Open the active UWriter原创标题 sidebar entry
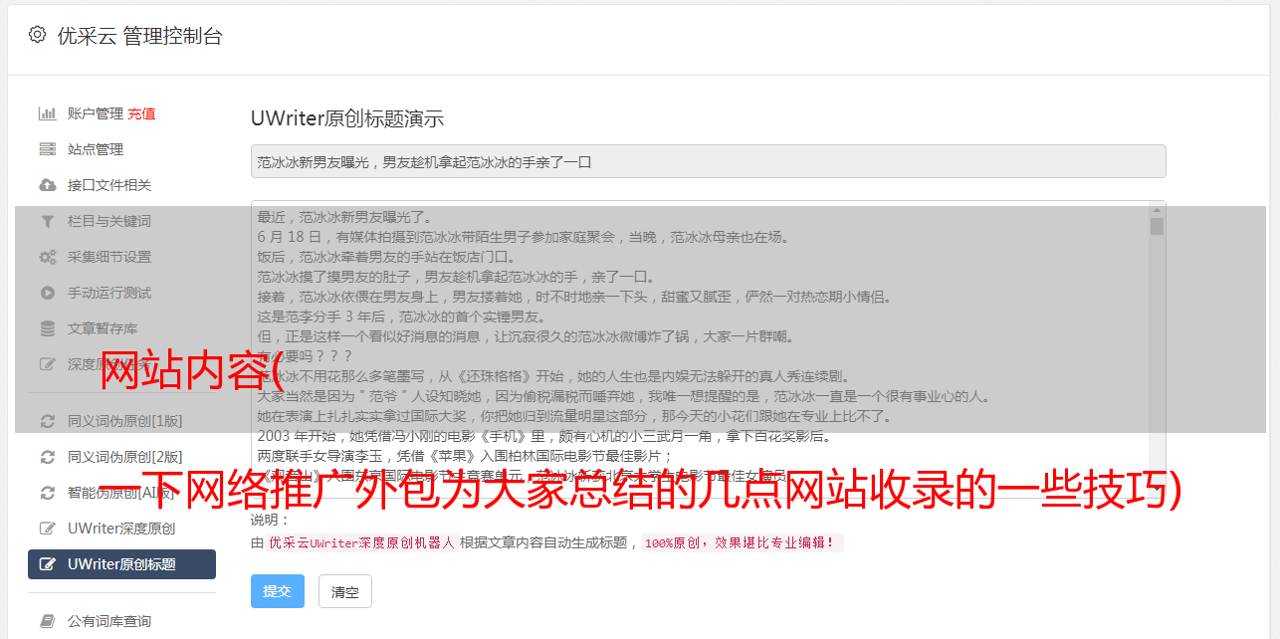 click(121, 564)
